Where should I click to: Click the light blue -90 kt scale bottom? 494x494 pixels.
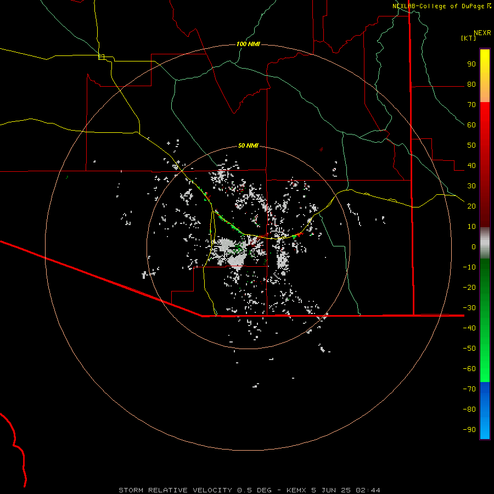pyautogui.click(x=485, y=429)
